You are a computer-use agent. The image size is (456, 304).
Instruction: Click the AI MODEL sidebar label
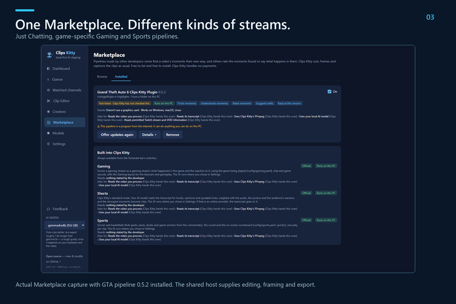53,217
